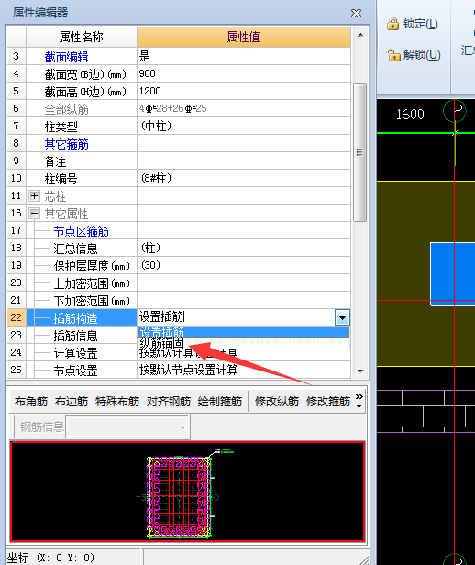475x565 pixels.
Task: Select 设置插筋 option in dropdown list
Action: click(244, 332)
